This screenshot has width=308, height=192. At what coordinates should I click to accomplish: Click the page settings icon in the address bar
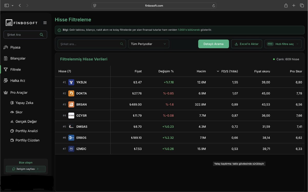coord(95,6)
